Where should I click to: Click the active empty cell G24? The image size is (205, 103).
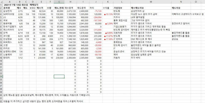(x=59, y=76)
